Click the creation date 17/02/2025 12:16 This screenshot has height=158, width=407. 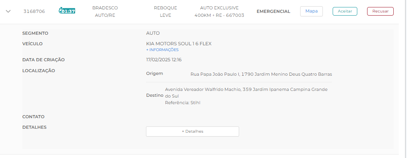pos(164,60)
